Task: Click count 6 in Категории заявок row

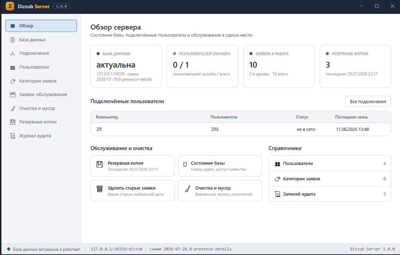Action: pyautogui.click(x=384, y=179)
